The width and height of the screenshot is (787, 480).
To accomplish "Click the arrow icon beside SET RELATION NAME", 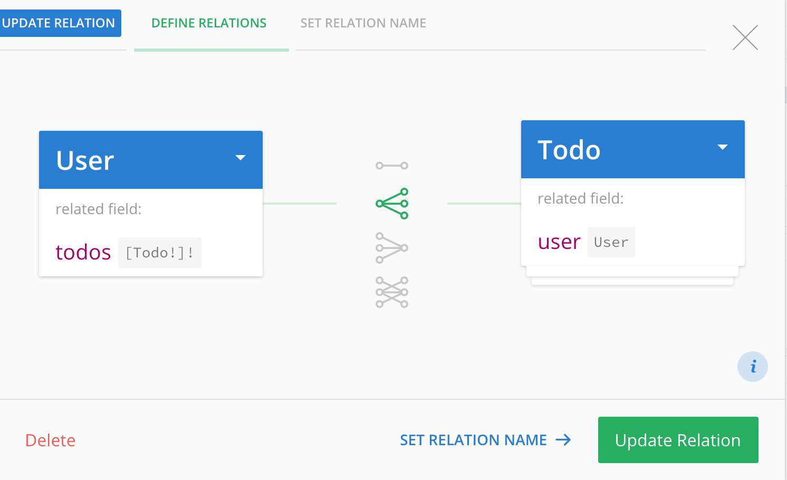I will [x=564, y=440].
